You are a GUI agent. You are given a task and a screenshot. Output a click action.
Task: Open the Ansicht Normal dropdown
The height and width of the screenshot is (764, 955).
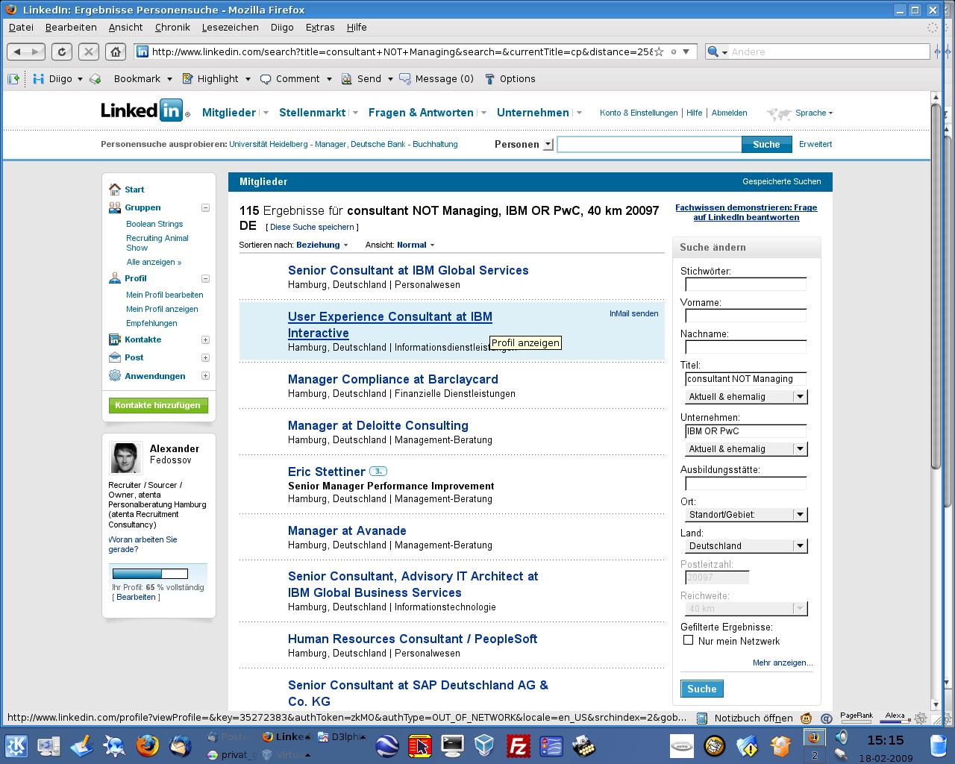[416, 245]
